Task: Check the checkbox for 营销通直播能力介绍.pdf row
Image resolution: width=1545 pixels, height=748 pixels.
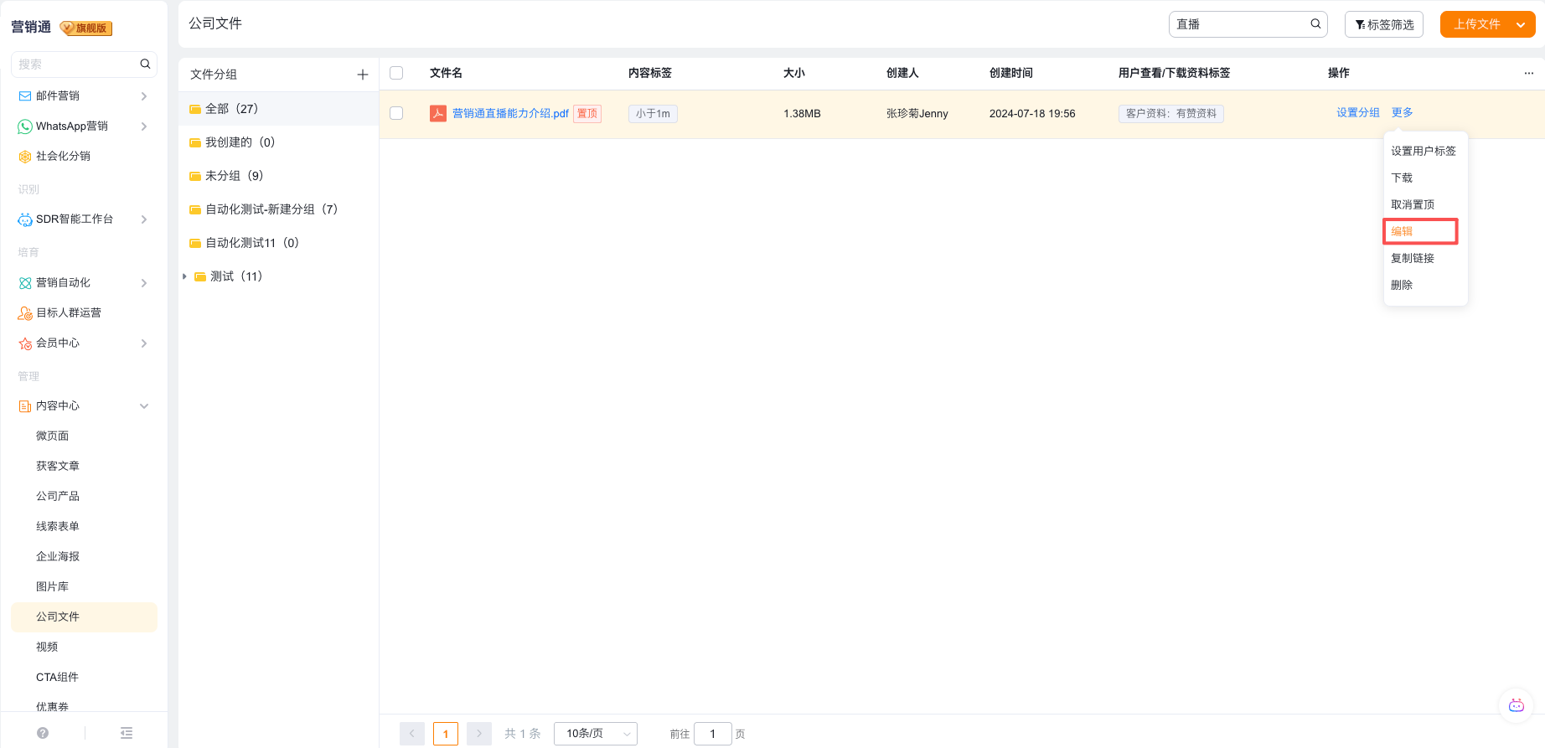Action: point(396,113)
